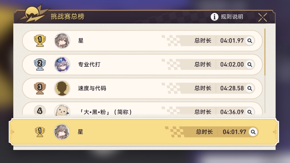Open details magnifier for 速度与代码's time
Image resolution: width=290 pixels, height=163 pixels.
pos(250,88)
